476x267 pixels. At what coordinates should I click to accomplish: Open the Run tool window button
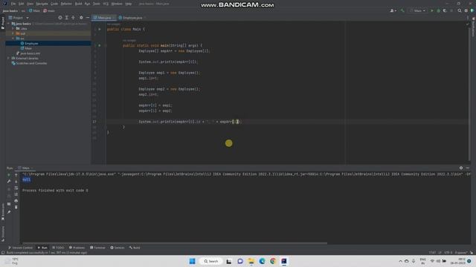pyautogui.click(x=42, y=248)
